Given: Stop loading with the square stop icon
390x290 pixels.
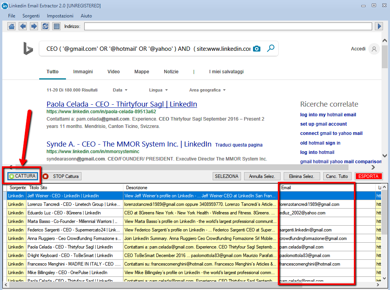Looking at the screenshot, I should [x=57, y=26].
